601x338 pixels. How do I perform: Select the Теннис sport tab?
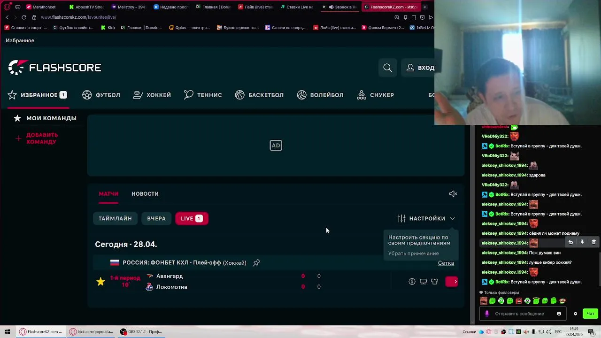pyautogui.click(x=203, y=95)
